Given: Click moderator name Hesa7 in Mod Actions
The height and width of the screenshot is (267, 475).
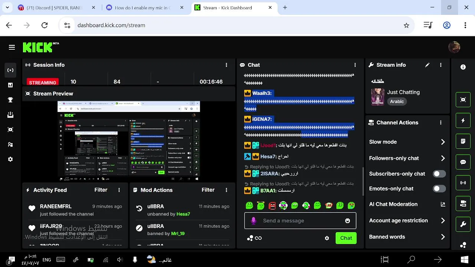Looking at the screenshot, I should click(x=183, y=214).
